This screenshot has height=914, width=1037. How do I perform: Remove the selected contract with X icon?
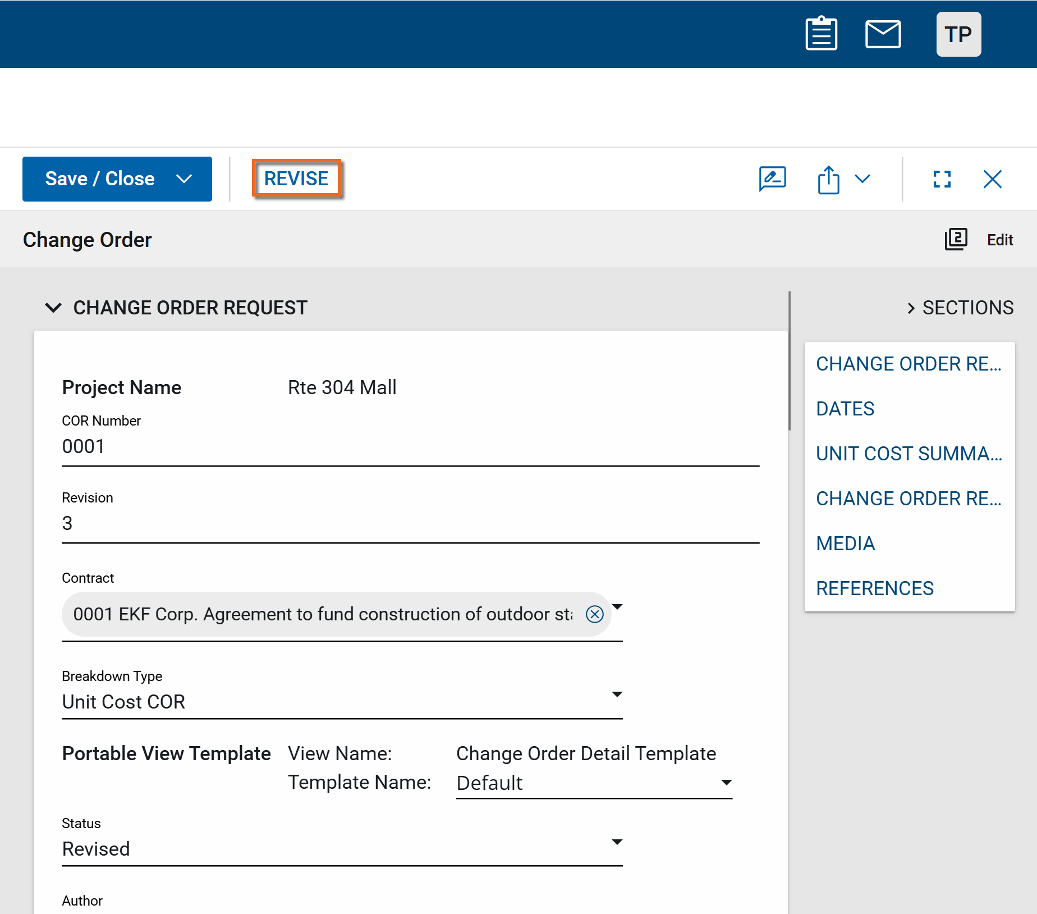tap(594, 614)
